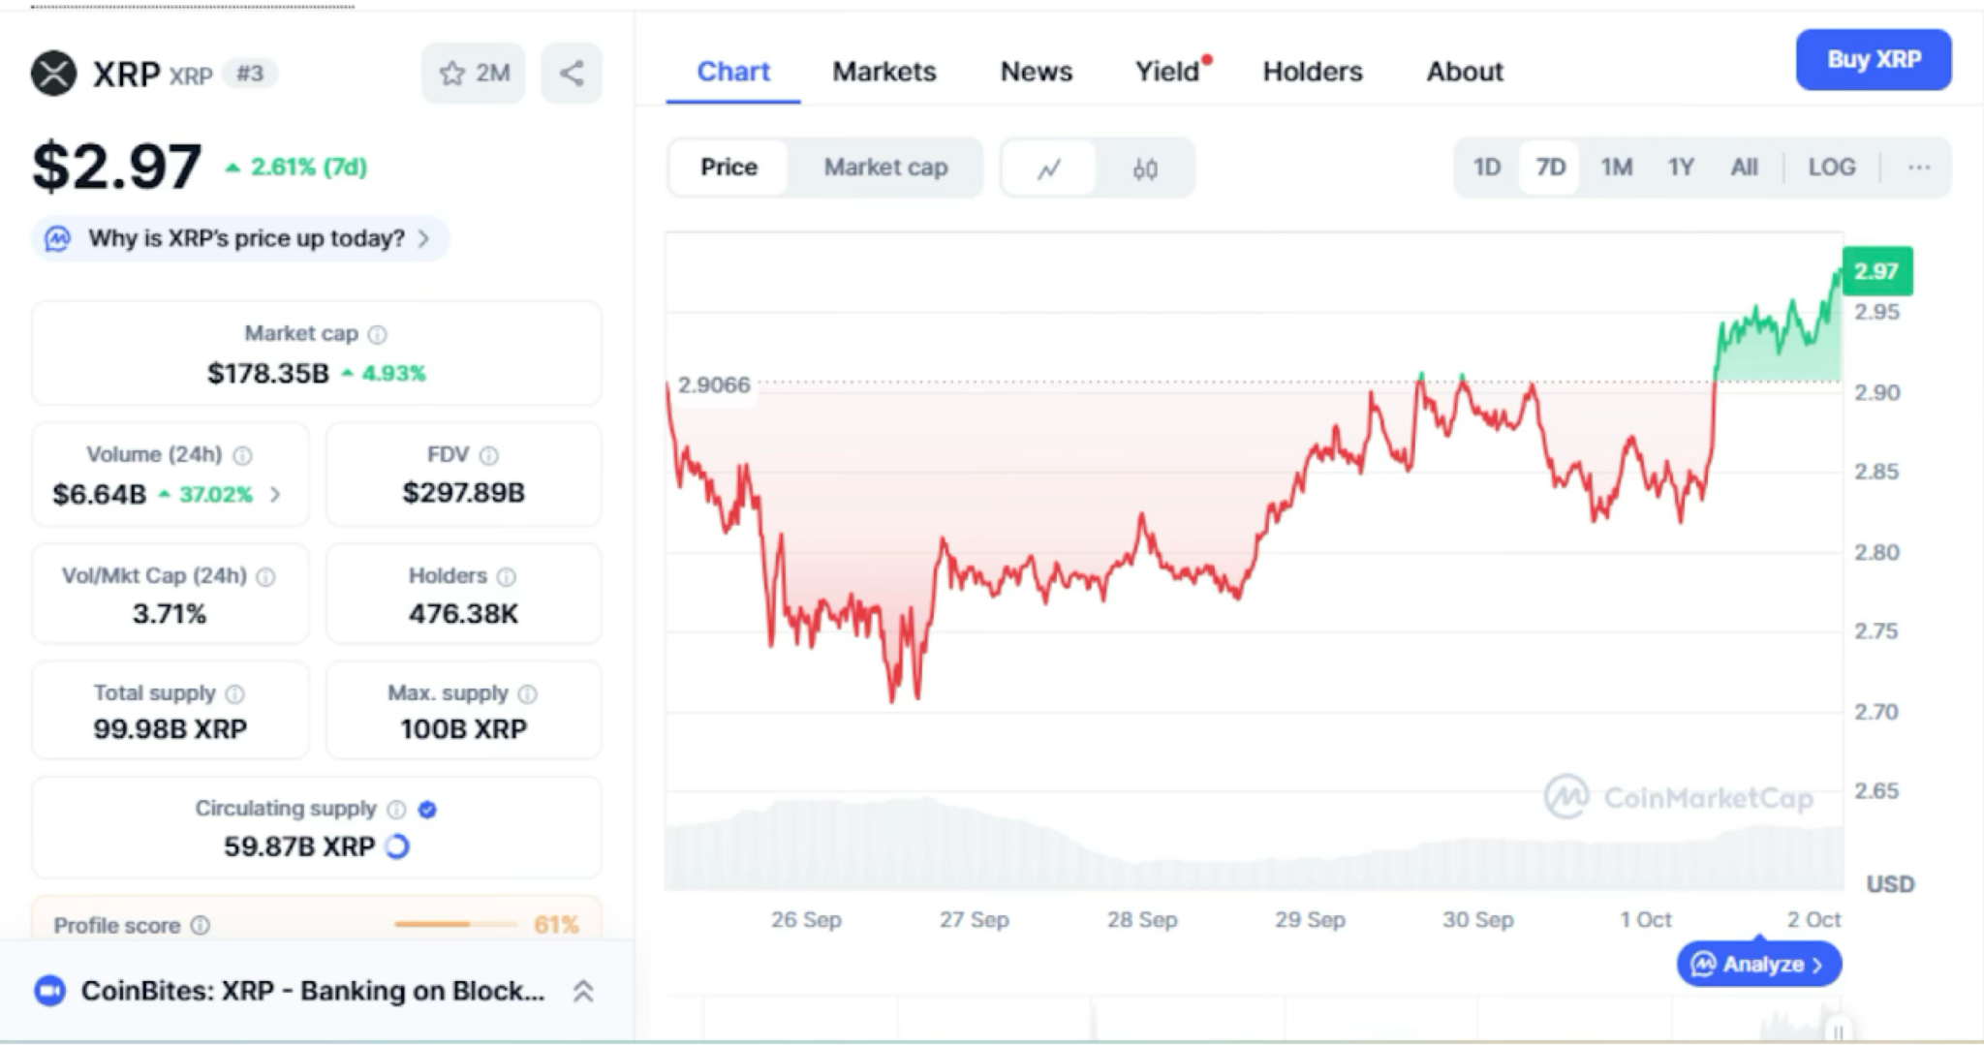Open the Markets tab
The image size is (1984, 1045).
tap(883, 72)
